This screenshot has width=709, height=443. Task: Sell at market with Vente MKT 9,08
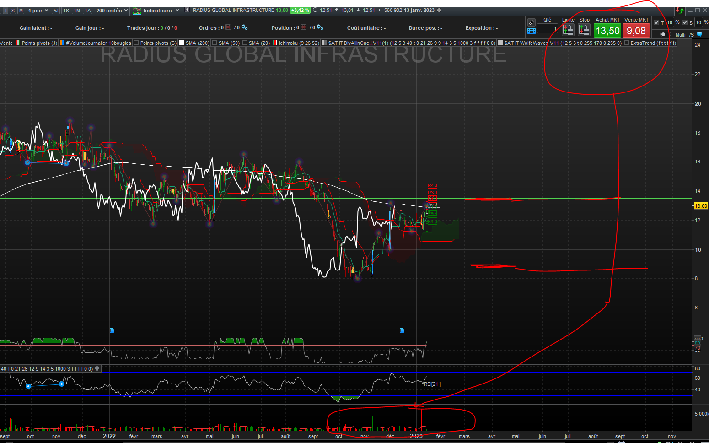(x=636, y=31)
